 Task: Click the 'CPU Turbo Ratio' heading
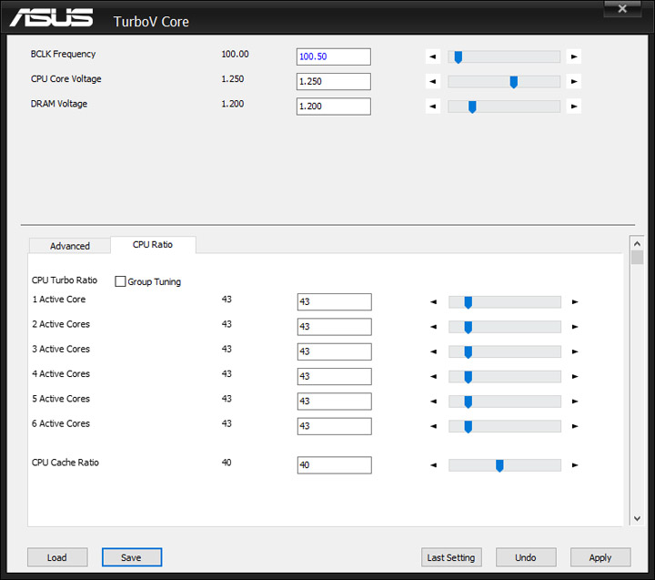(x=65, y=280)
